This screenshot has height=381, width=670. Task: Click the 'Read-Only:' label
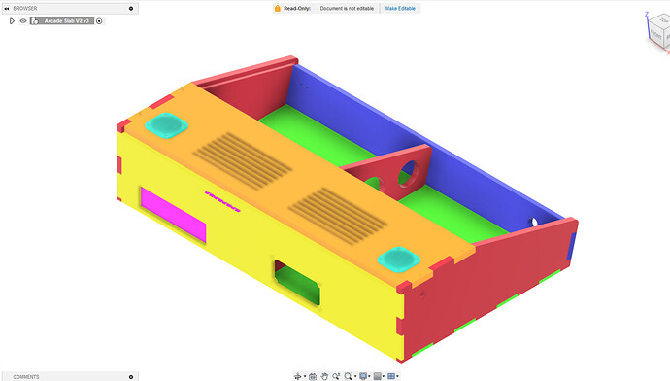297,8
